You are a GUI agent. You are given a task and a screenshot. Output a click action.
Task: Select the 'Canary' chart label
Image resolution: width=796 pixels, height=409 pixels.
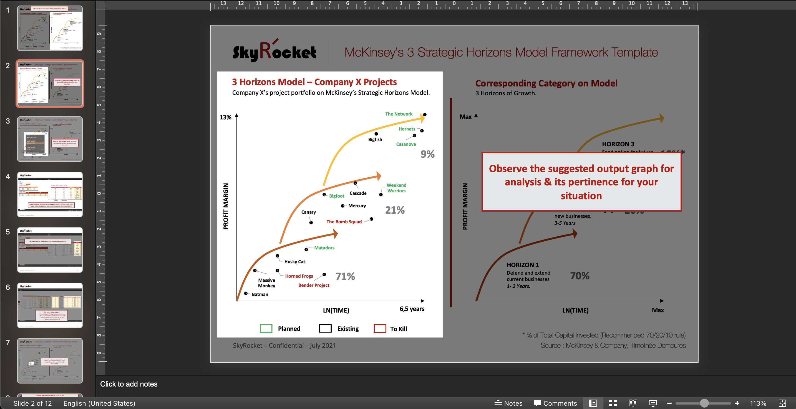[x=308, y=212]
